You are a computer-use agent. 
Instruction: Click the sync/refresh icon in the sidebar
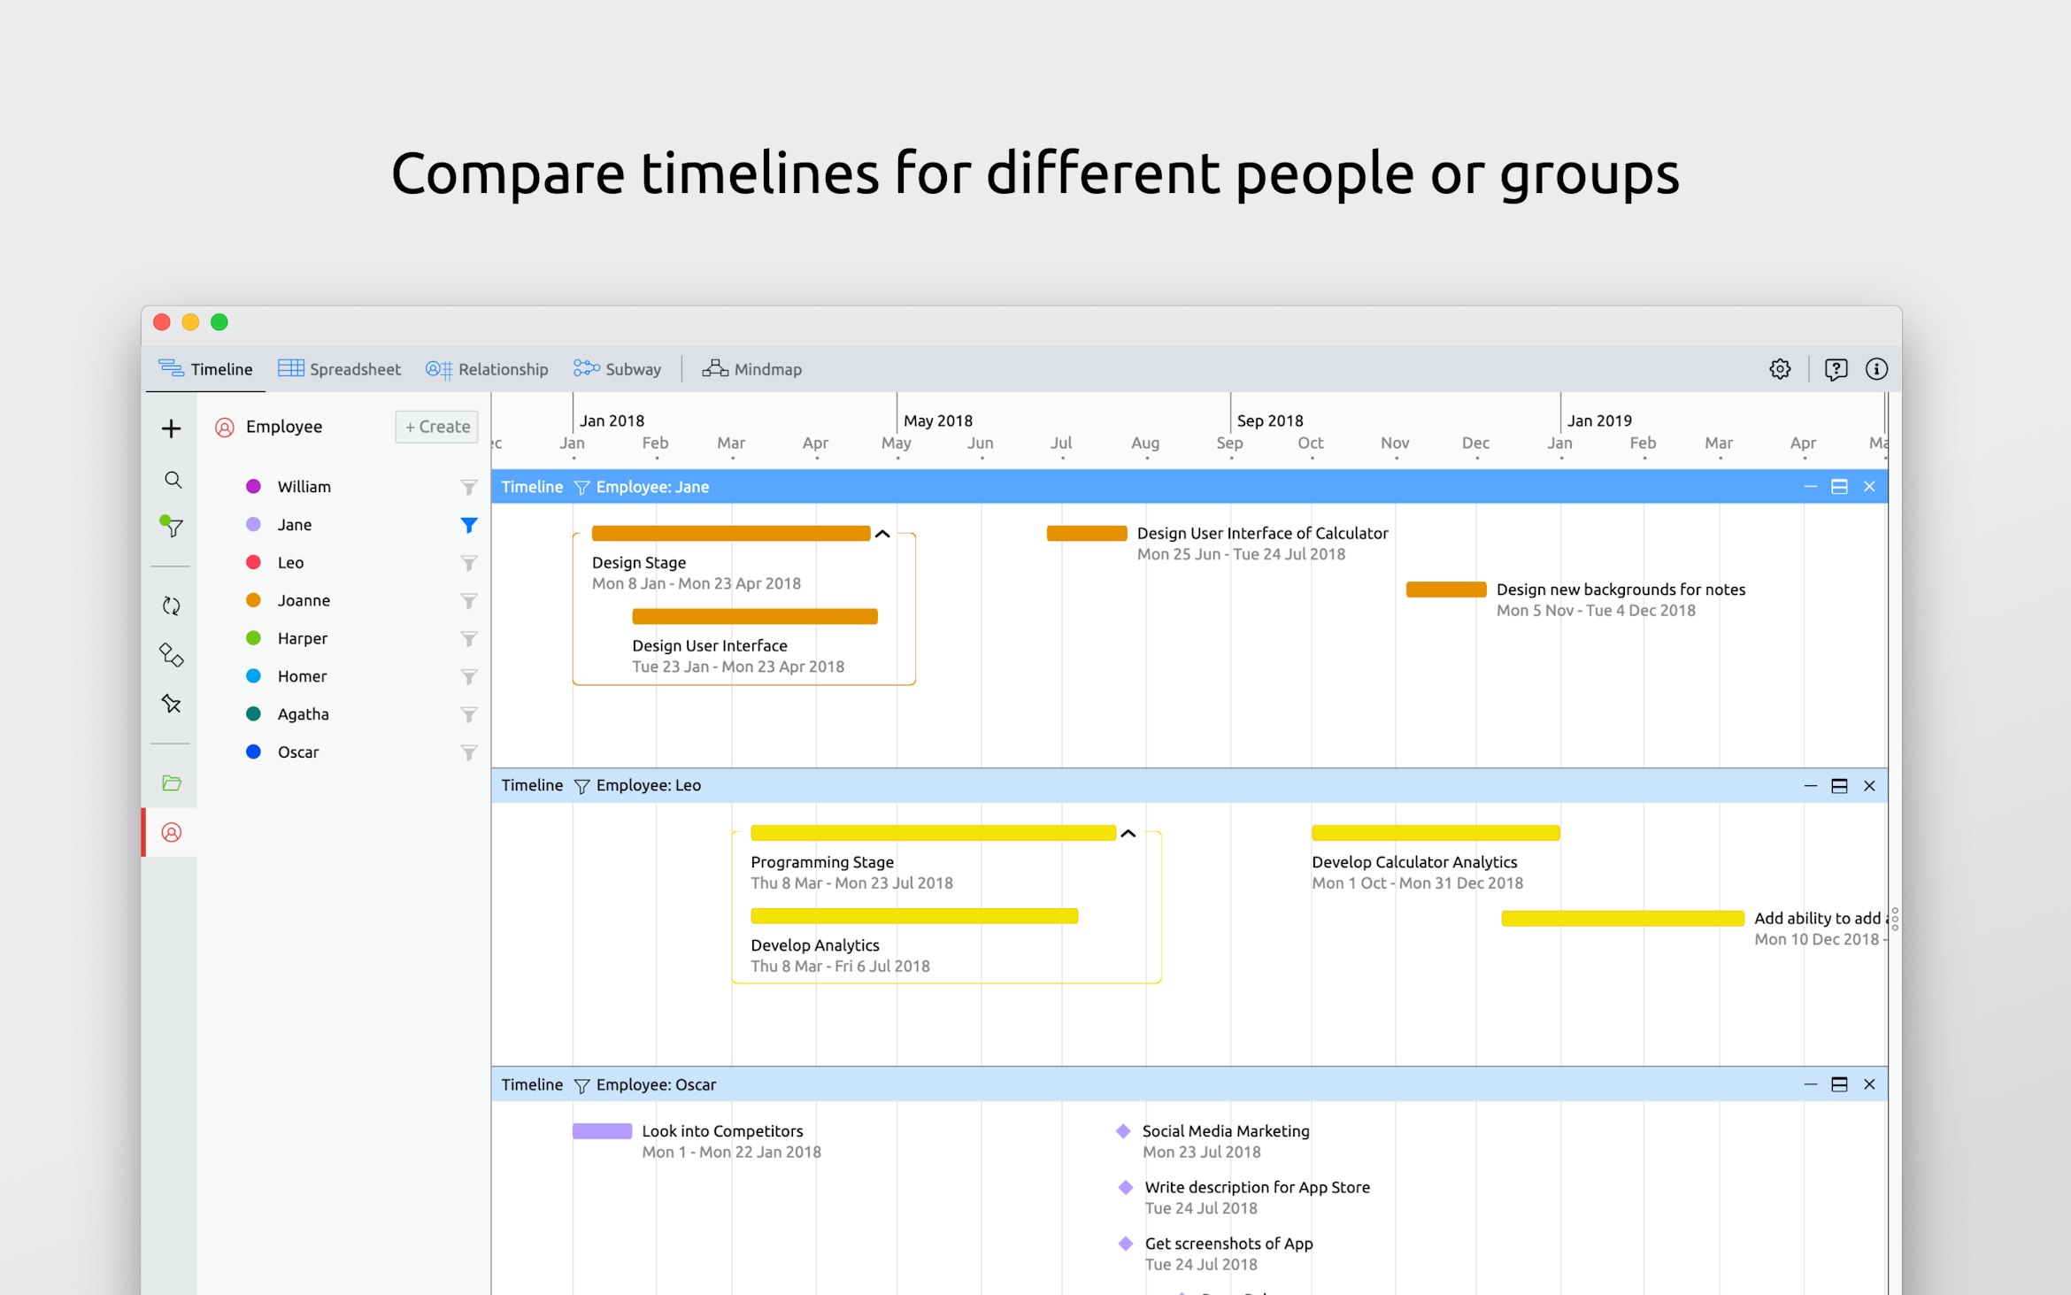point(172,605)
